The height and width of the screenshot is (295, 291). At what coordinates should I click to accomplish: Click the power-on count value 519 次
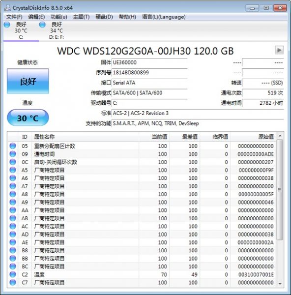point(263,93)
